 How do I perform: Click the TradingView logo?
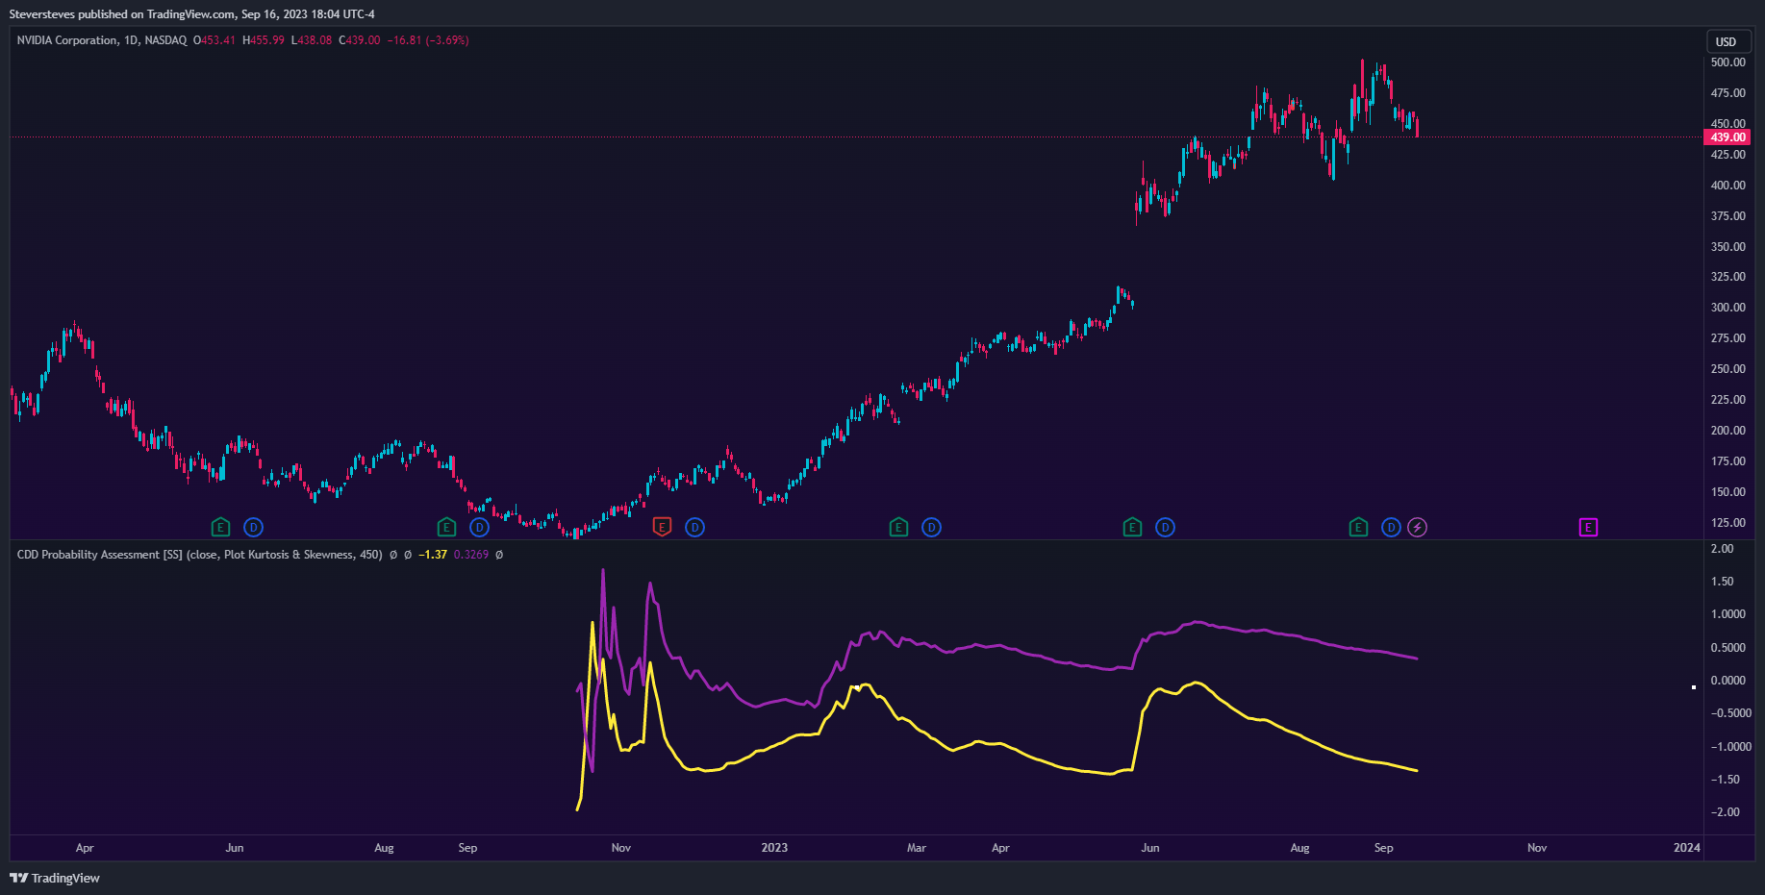[55, 878]
